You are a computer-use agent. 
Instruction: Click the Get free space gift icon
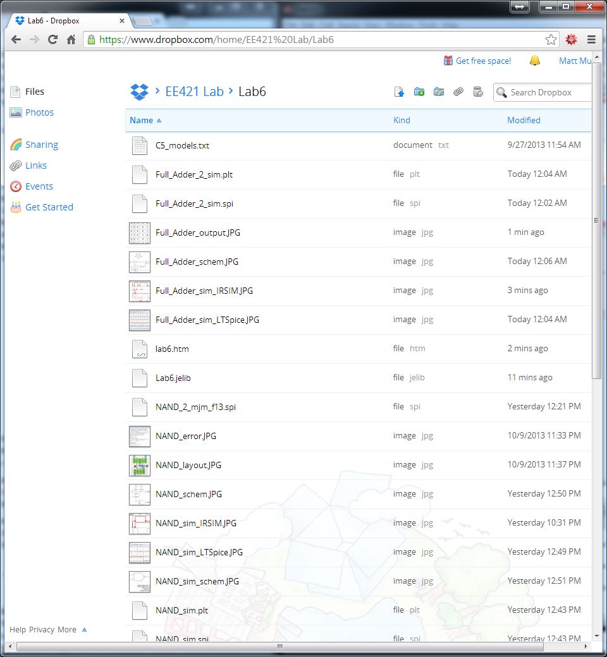click(x=448, y=61)
